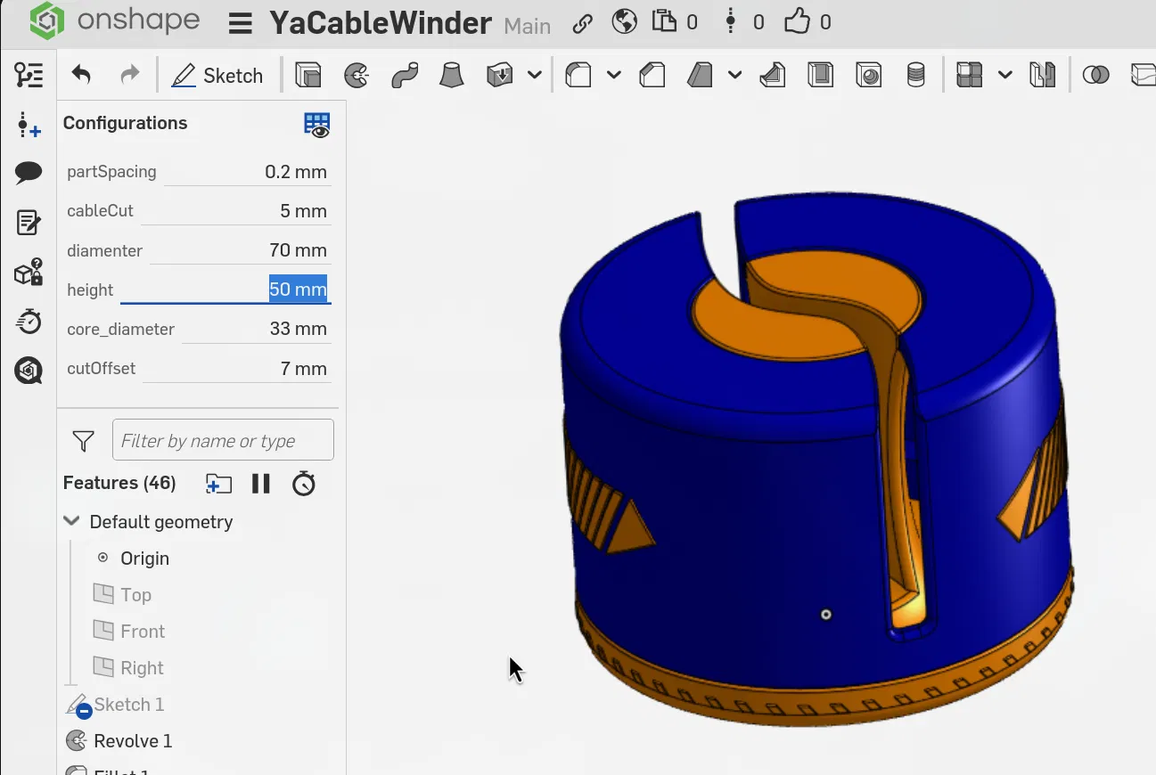Screen dimensions: 1156x775
Task: Toggle configuration table visibility icon
Action: pos(316,125)
